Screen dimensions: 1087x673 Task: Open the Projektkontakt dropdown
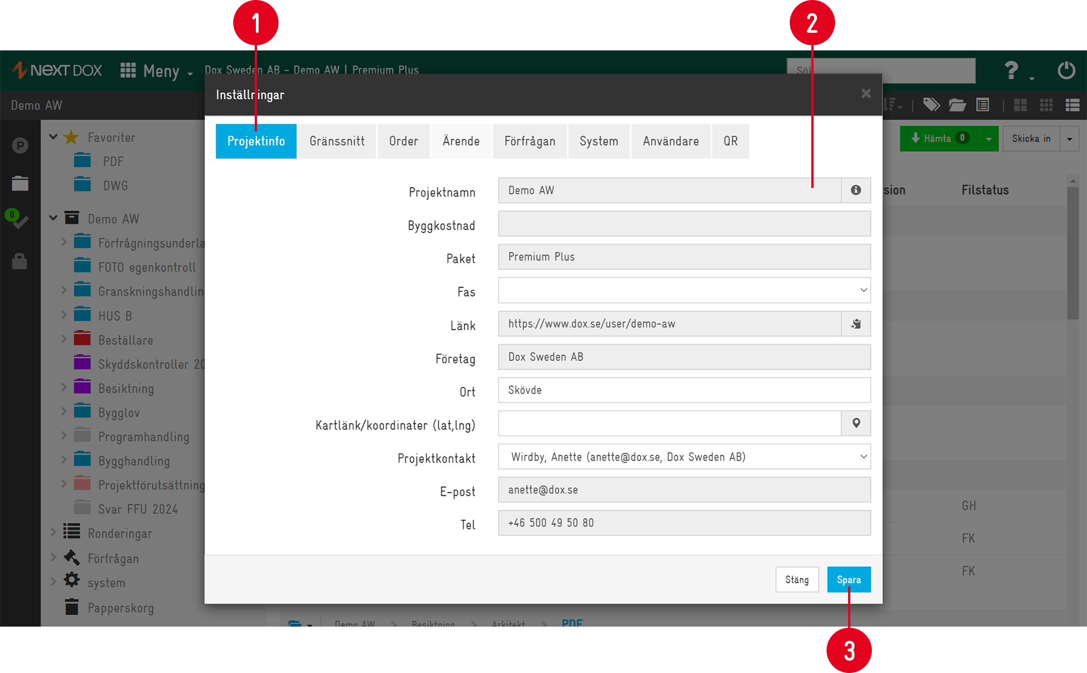coord(684,457)
